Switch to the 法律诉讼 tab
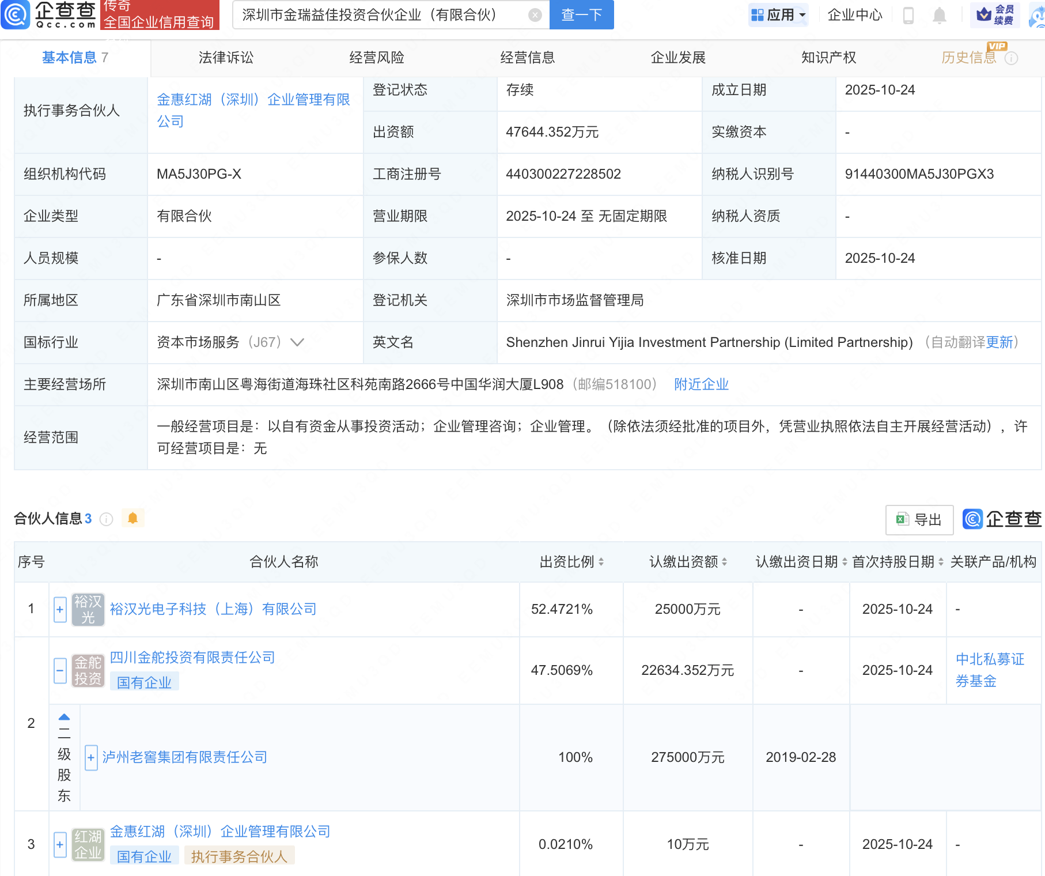The height and width of the screenshot is (876, 1045). [226, 58]
